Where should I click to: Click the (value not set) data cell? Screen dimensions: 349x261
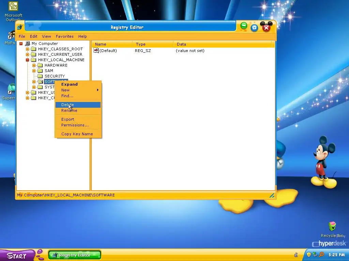(x=190, y=51)
